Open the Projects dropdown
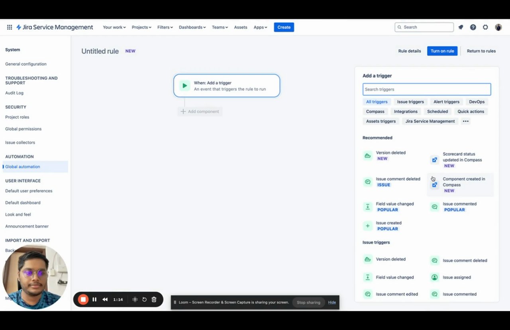The width and height of the screenshot is (510, 330). pyautogui.click(x=141, y=27)
